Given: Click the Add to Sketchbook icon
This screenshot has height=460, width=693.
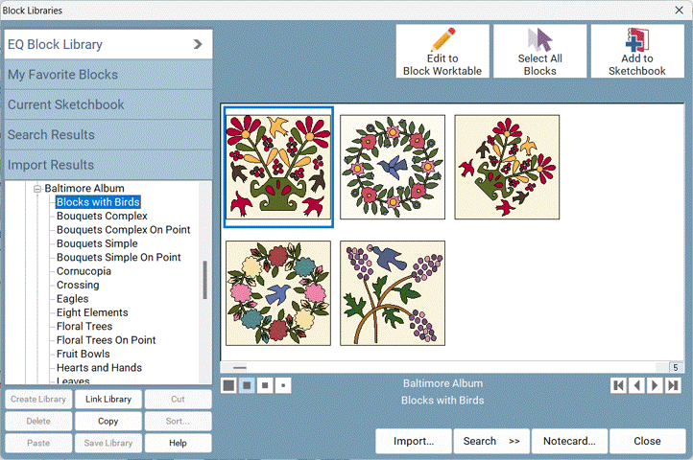Looking at the screenshot, I should 636,40.
